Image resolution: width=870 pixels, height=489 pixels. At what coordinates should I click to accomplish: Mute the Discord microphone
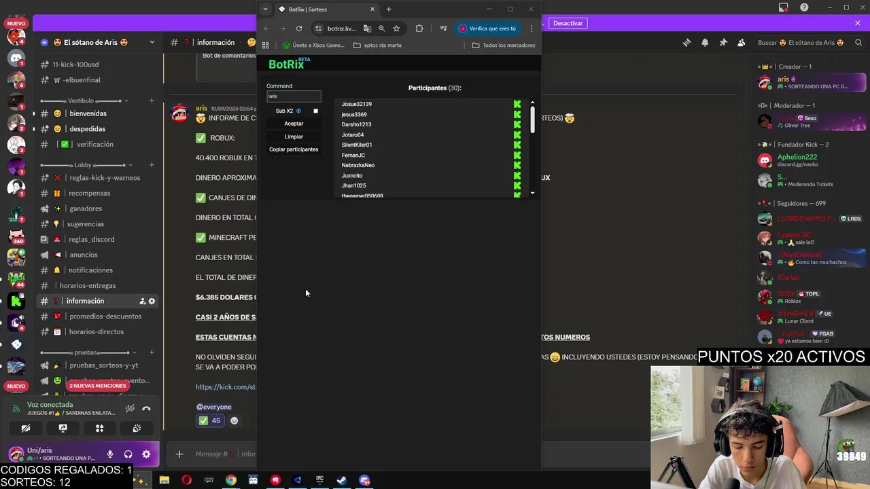pos(110,454)
